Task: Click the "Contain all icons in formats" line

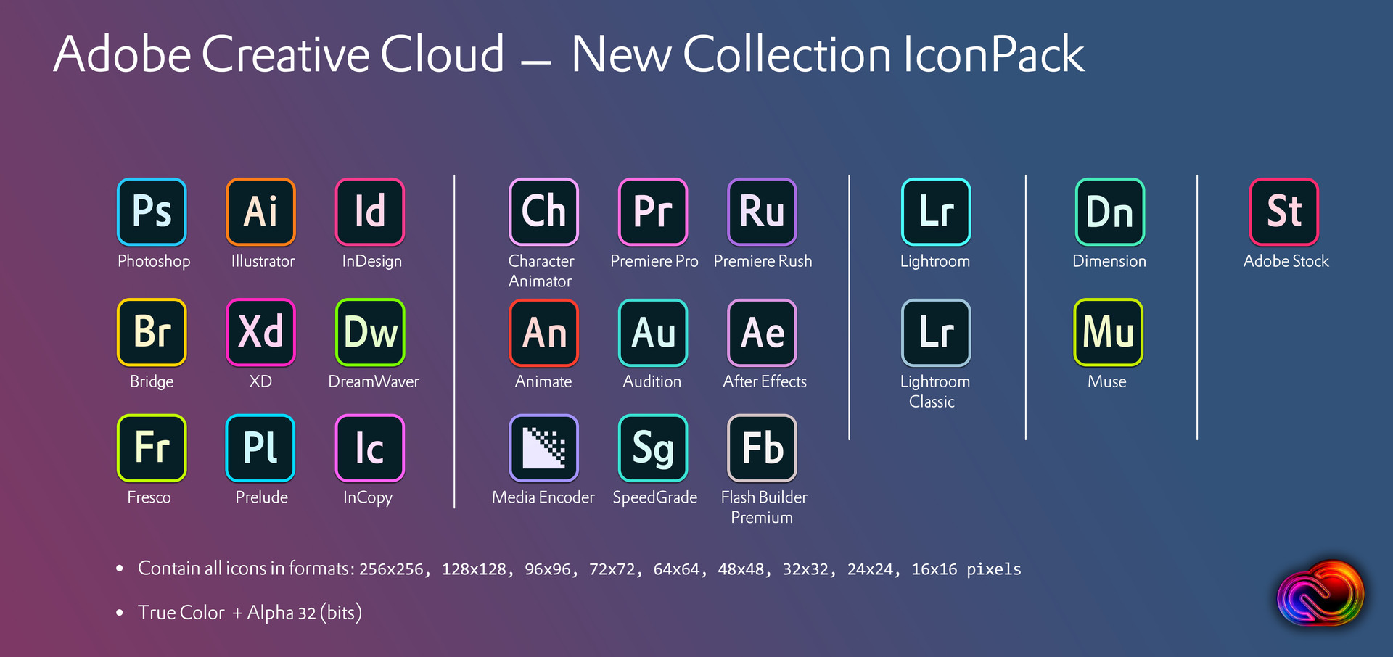Action: click(x=580, y=569)
